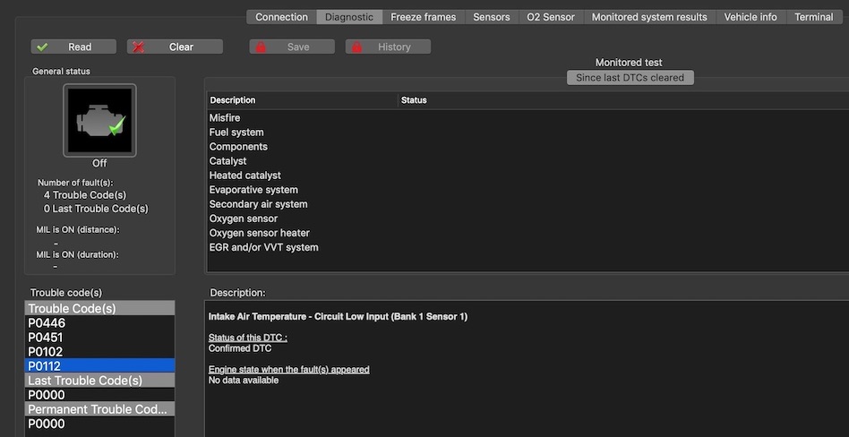Select trouble code P0451 in list
Screen dimensions: 849x437
click(x=47, y=338)
